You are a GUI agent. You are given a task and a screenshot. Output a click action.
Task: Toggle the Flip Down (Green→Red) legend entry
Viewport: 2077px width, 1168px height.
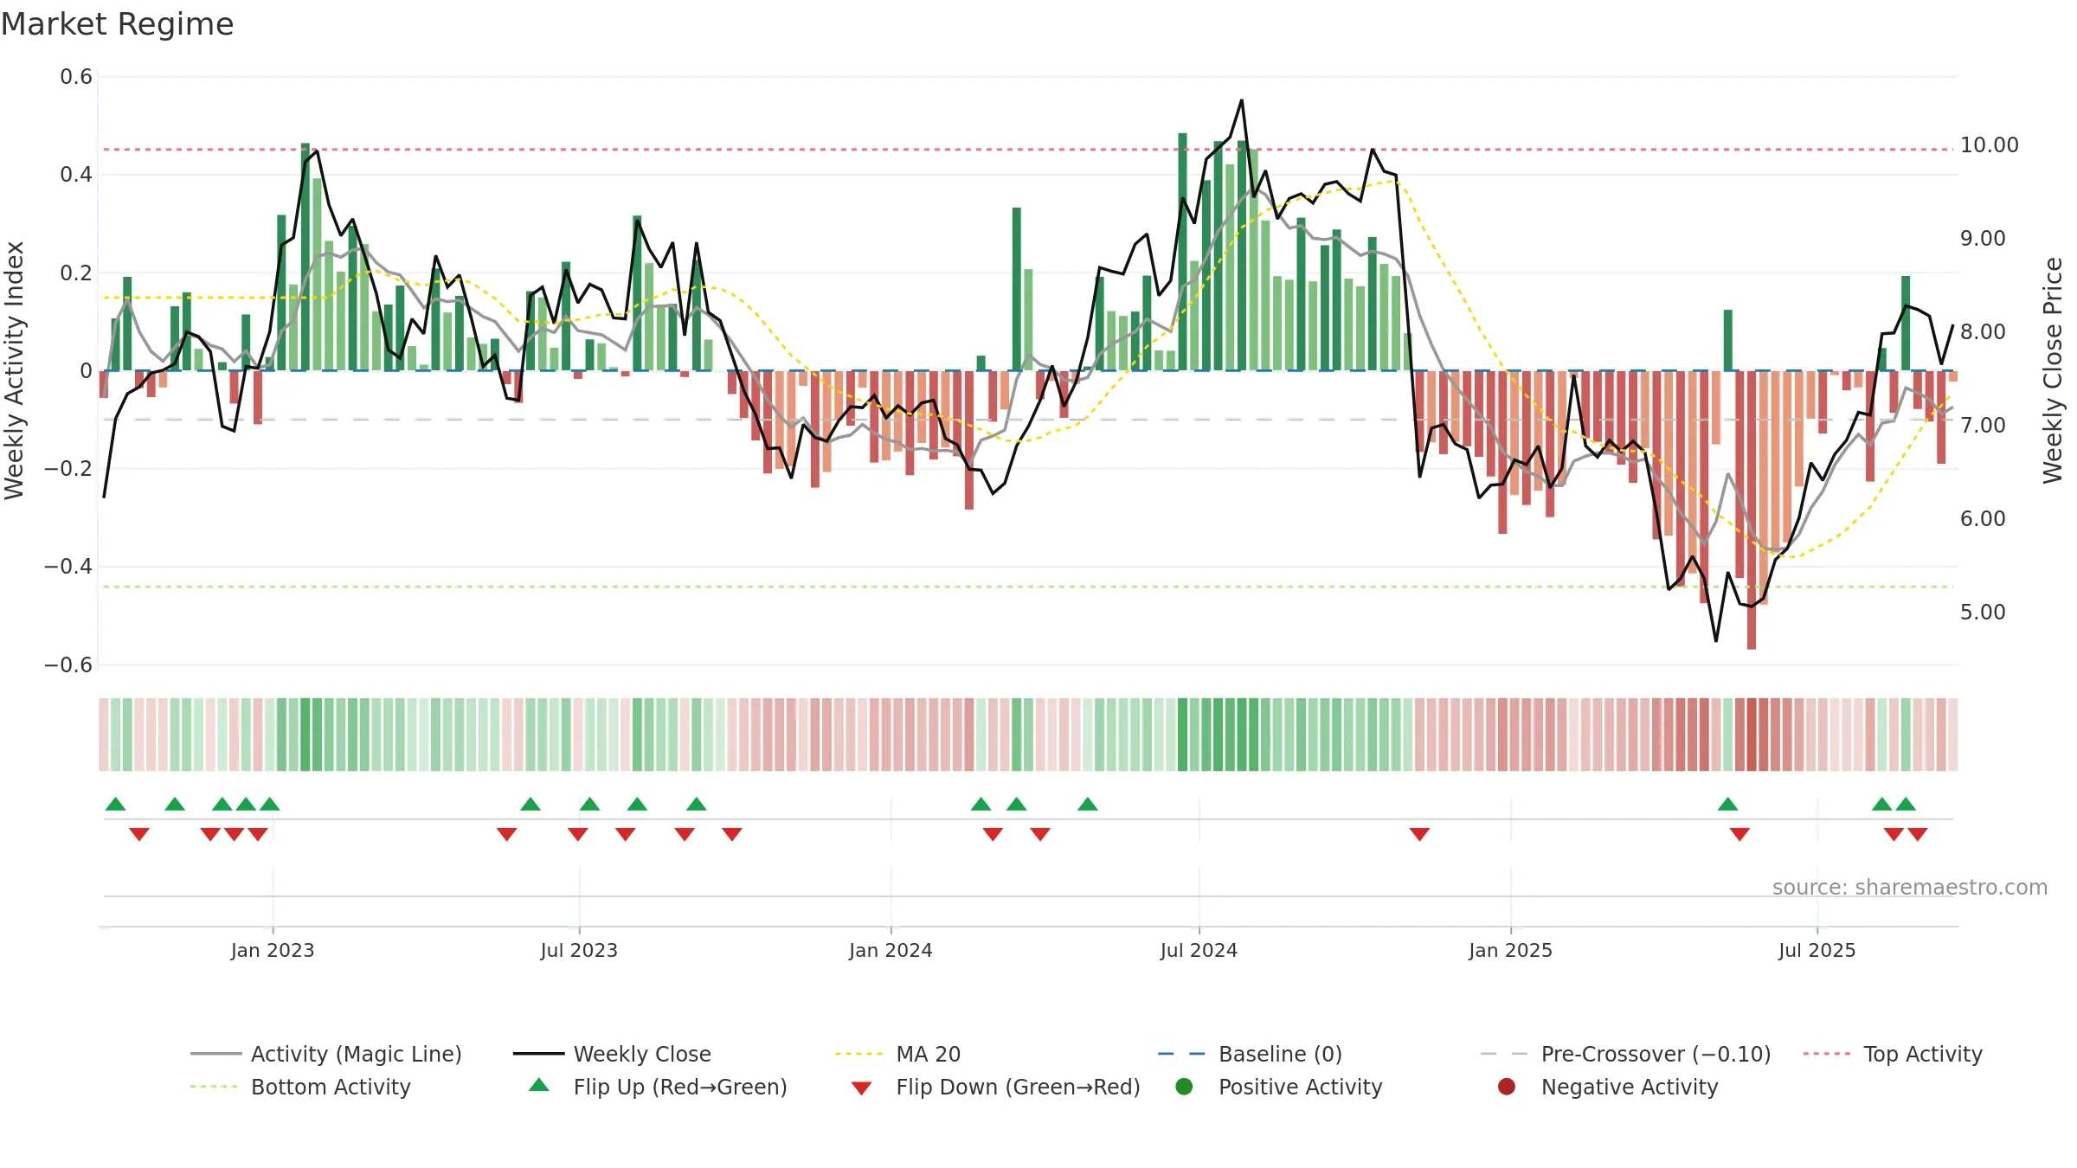click(x=995, y=1087)
